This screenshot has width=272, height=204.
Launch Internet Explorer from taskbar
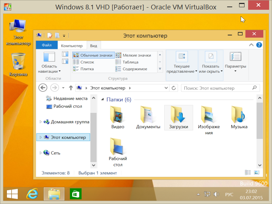tap(33, 194)
